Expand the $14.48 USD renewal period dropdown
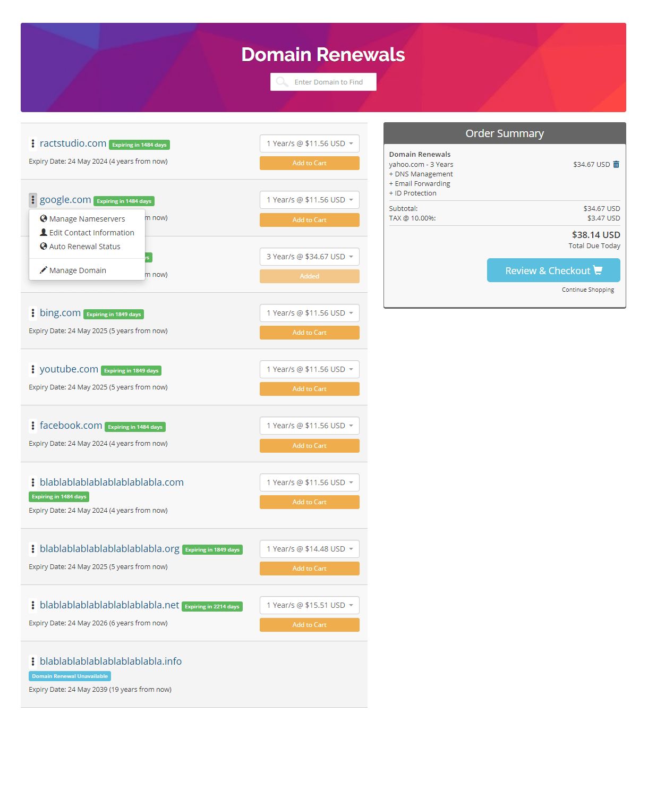648x797 pixels. tap(309, 549)
